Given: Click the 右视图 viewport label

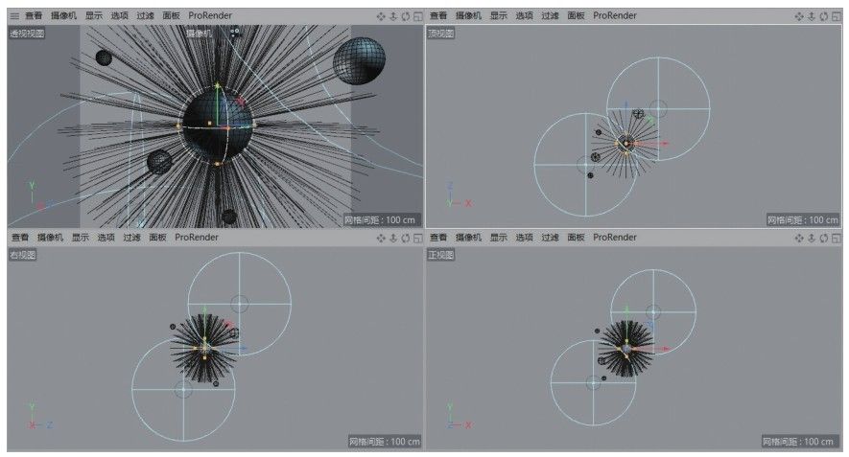Looking at the screenshot, I should [23, 255].
